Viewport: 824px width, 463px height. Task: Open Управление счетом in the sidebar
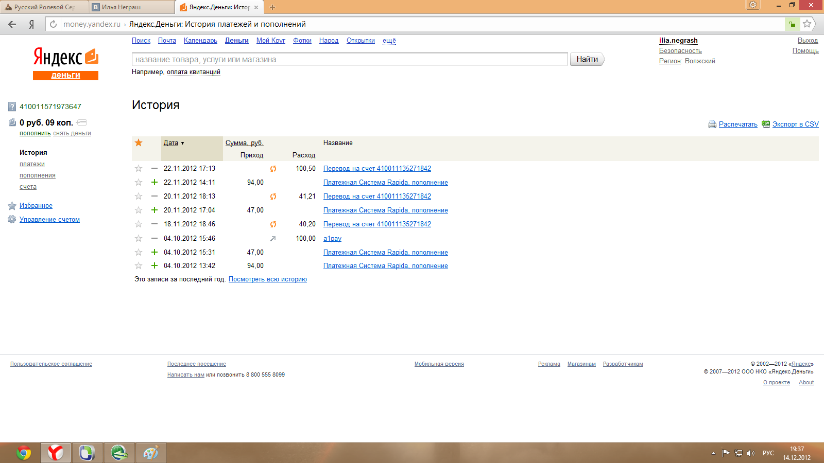(x=49, y=219)
